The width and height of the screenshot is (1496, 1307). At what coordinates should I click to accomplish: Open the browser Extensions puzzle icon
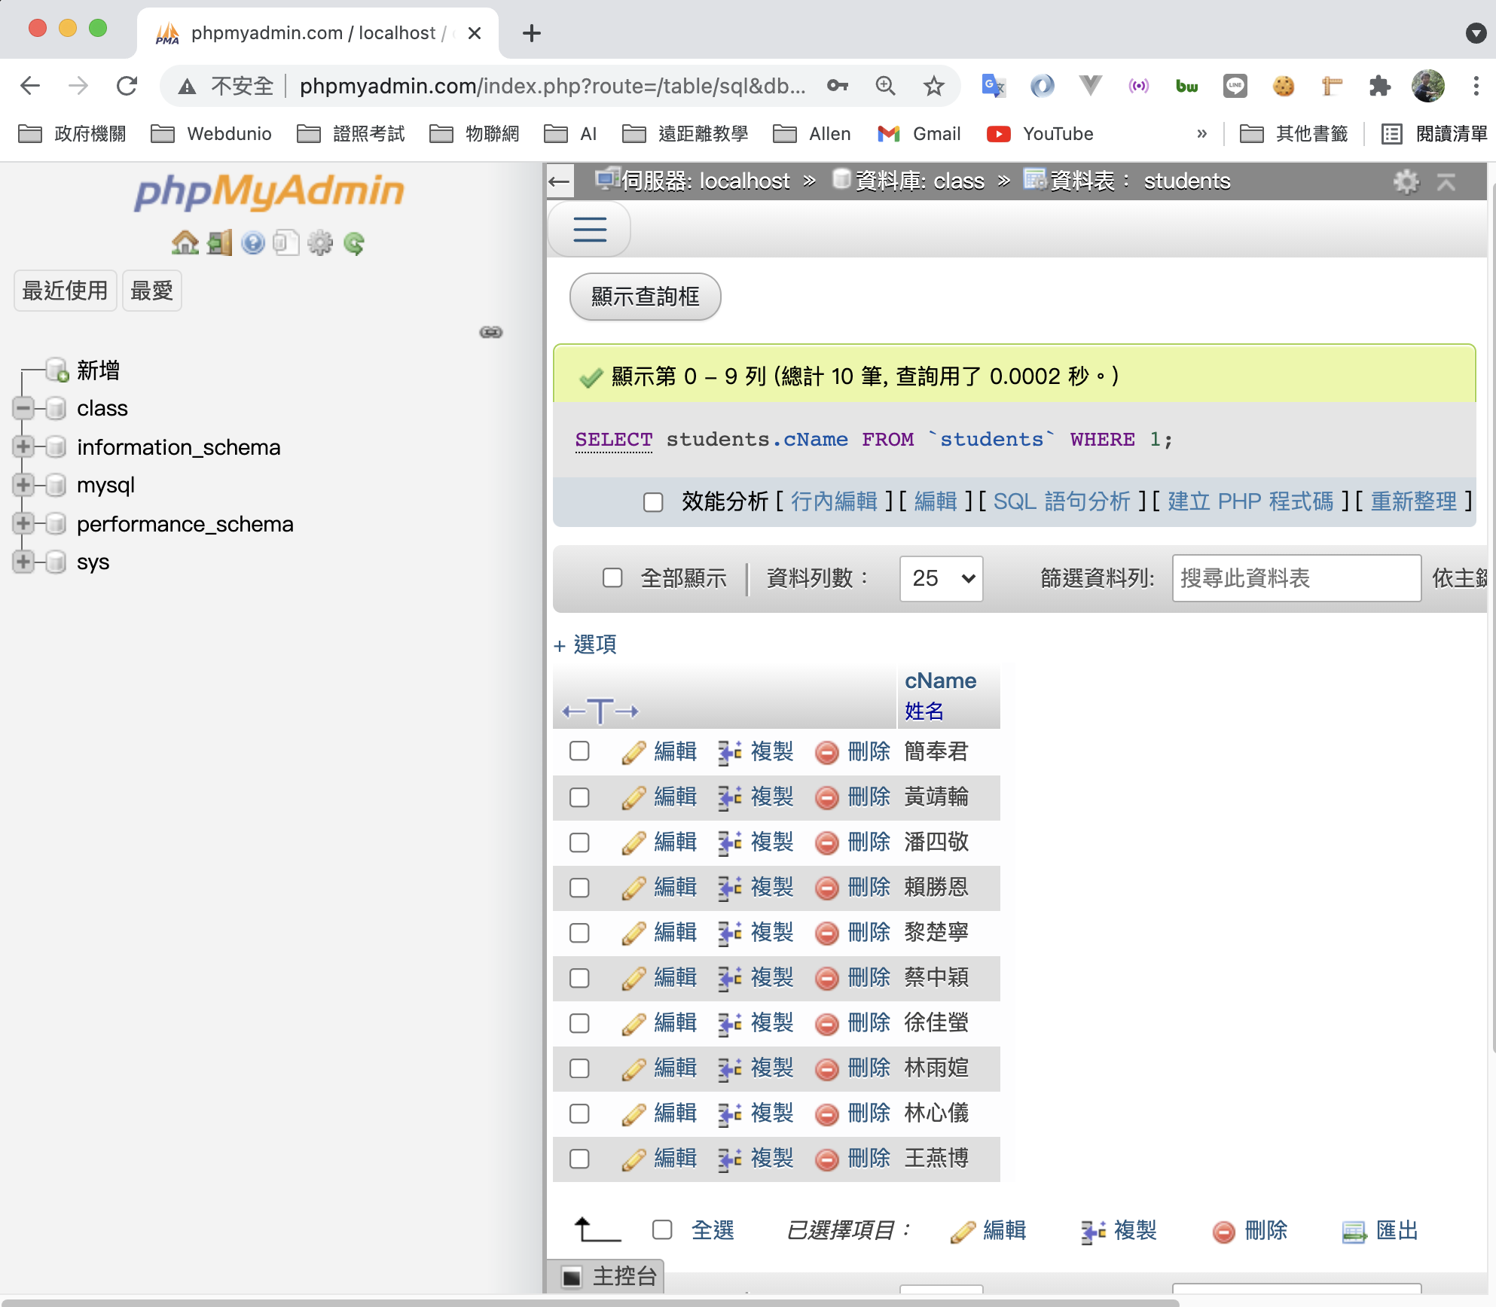pyautogui.click(x=1379, y=86)
